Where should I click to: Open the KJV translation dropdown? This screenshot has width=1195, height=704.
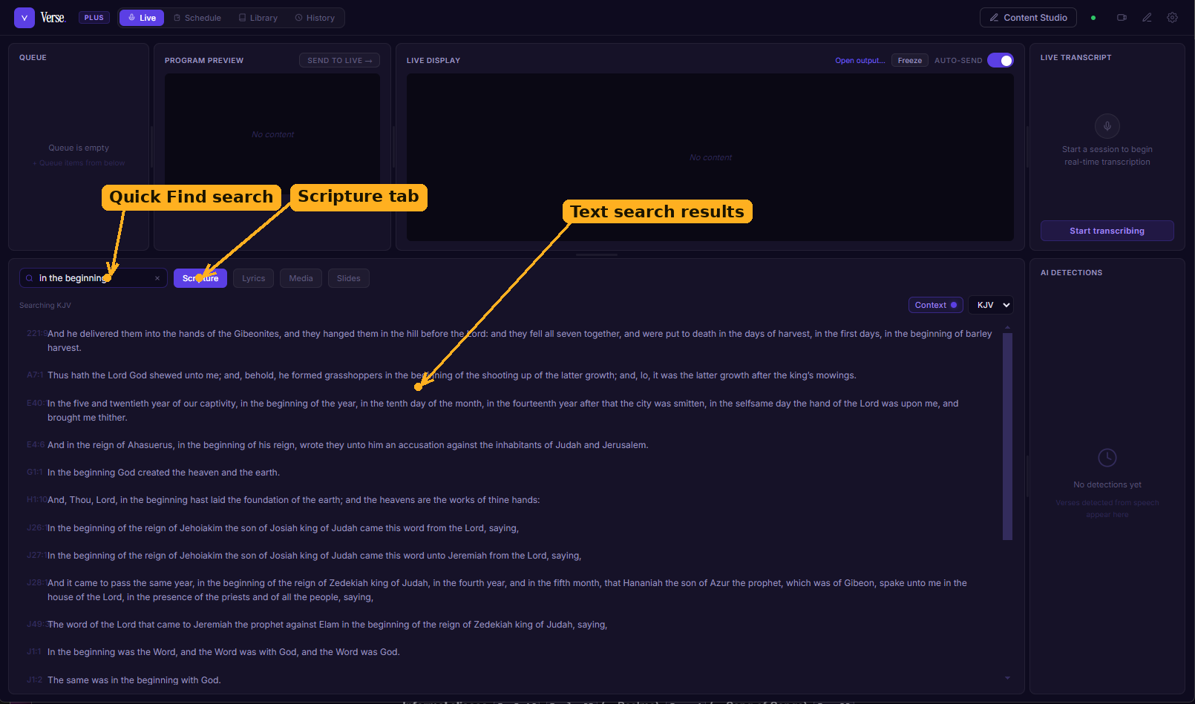click(x=990, y=305)
